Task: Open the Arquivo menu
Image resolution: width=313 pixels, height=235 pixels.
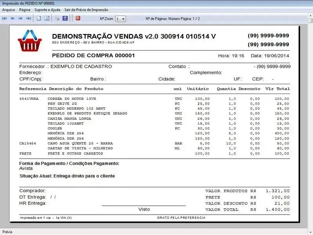Action: point(9,9)
